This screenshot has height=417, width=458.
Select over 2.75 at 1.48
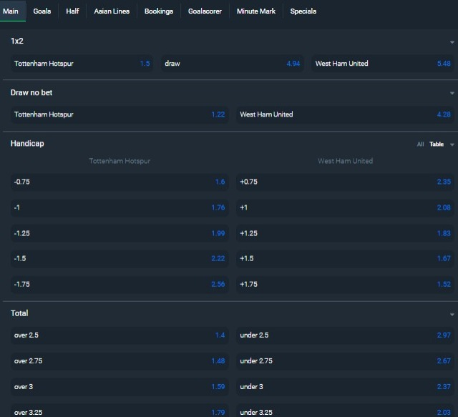120,361
